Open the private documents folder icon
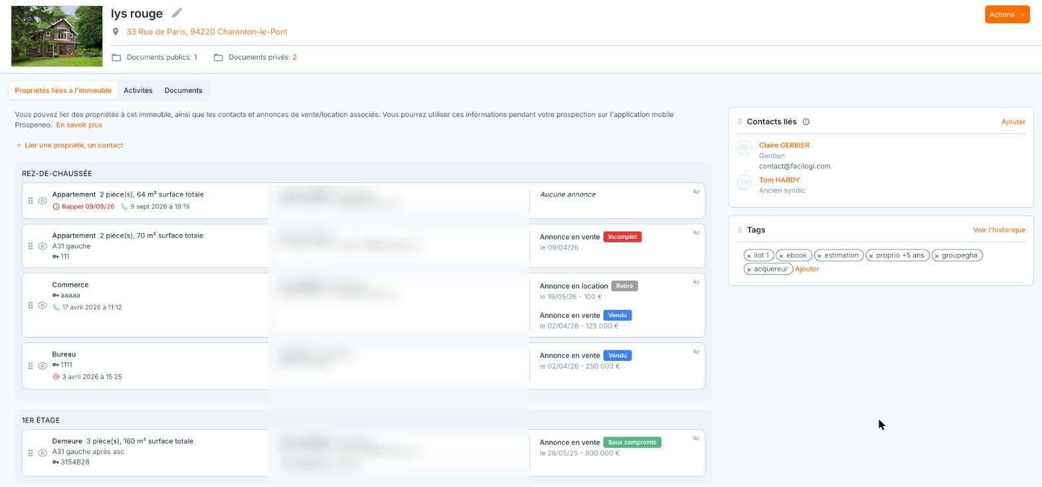1042x487 pixels. (218, 58)
